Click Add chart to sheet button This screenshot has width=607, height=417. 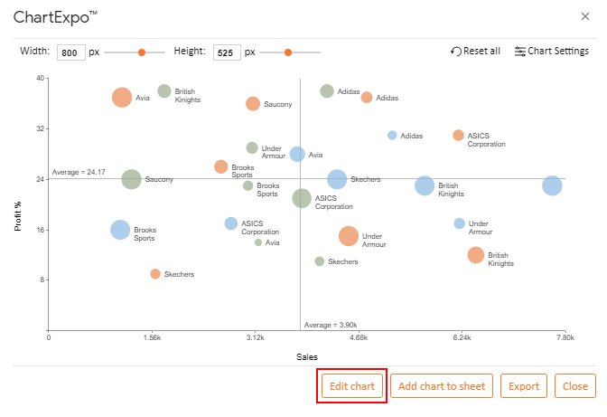tap(442, 386)
